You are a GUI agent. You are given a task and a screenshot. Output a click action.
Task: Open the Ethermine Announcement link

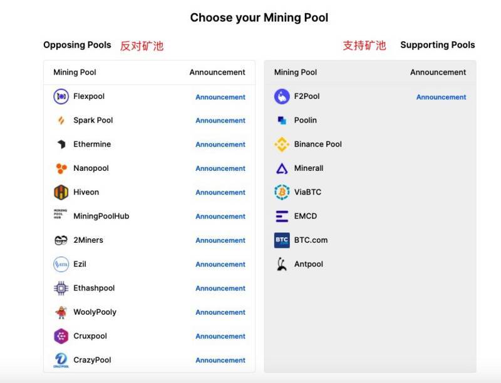click(220, 145)
